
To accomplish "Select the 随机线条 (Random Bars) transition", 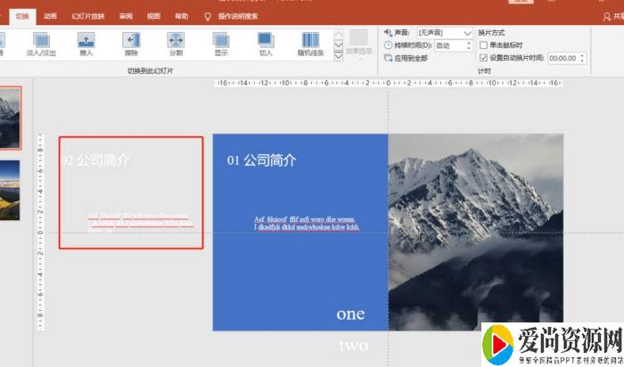I will [310, 44].
